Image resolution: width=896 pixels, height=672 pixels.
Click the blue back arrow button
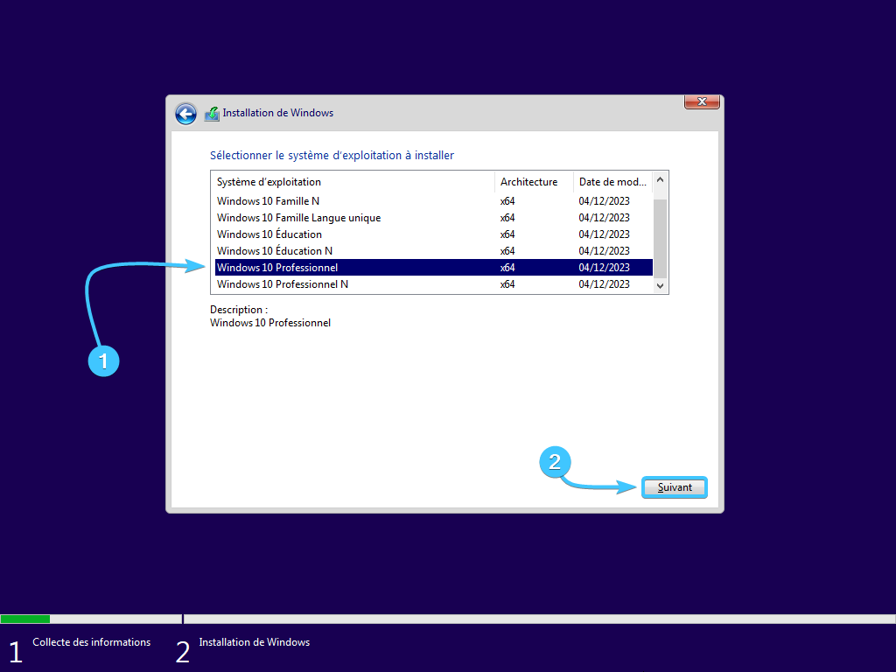point(185,114)
